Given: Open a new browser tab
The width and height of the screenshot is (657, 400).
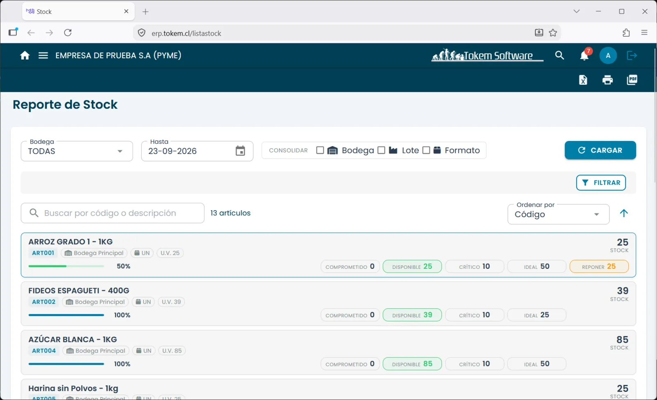Looking at the screenshot, I should [145, 11].
